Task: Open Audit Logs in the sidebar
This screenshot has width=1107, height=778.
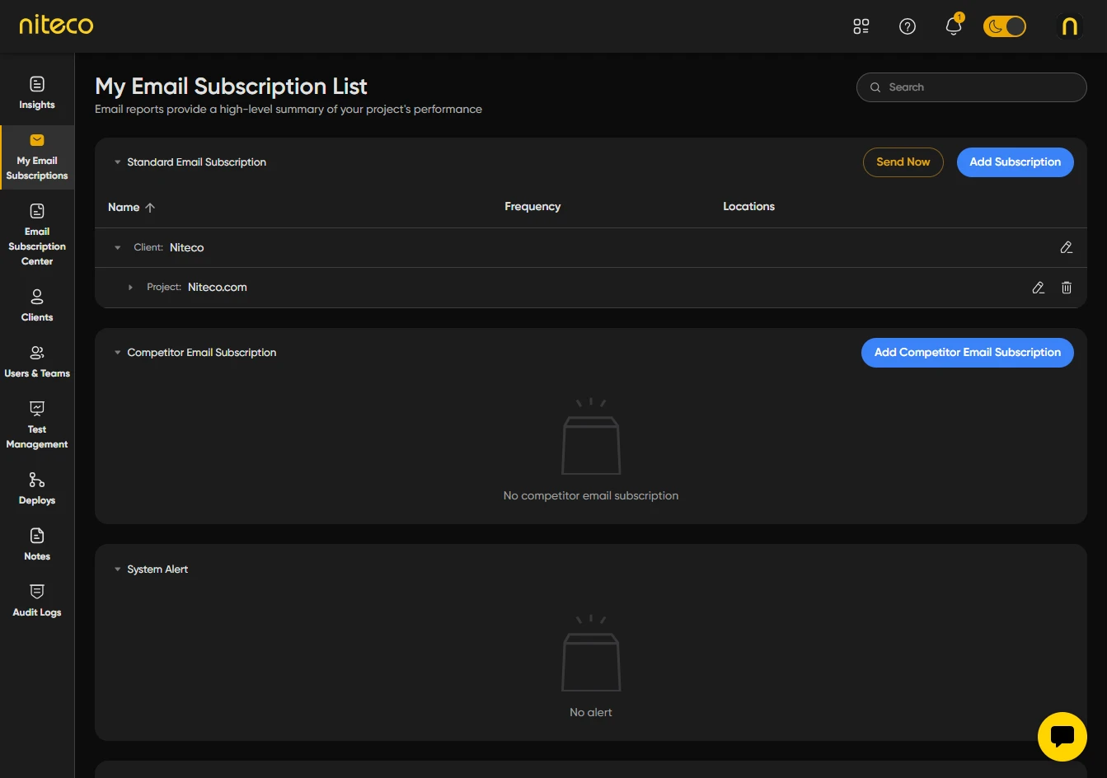Action: pyautogui.click(x=37, y=601)
